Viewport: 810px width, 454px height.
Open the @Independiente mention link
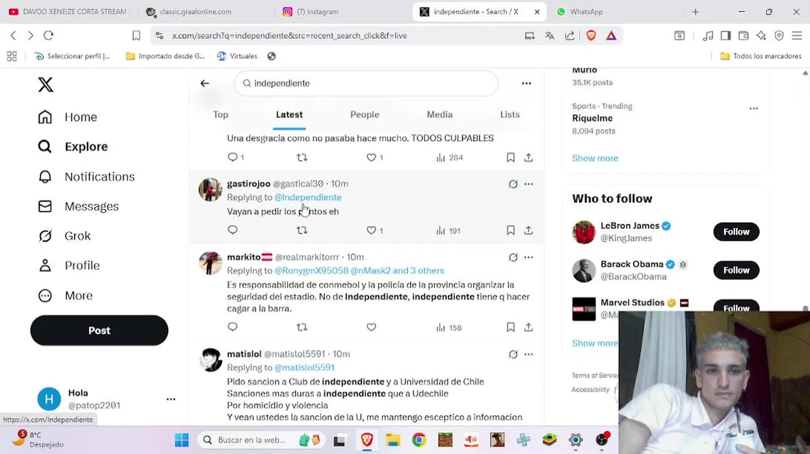[x=308, y=197]
